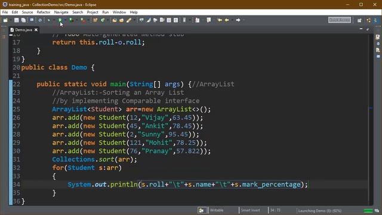Click the Skip All Breakpoints icon

click(x=40, y=20)
